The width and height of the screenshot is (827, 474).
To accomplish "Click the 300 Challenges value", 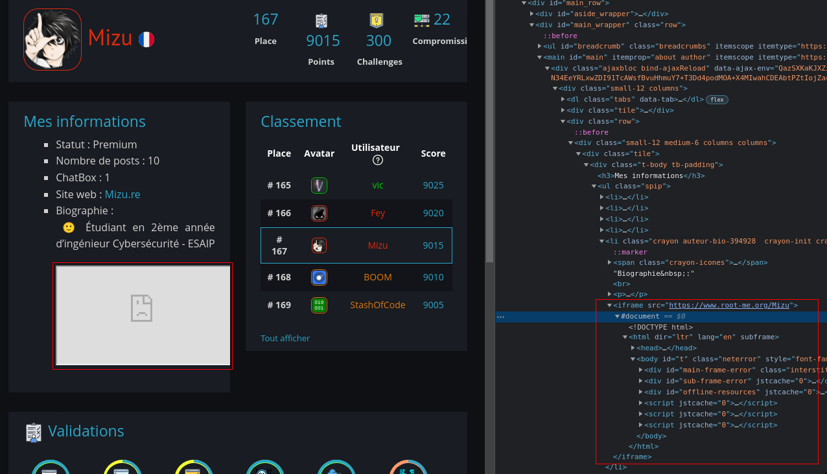I will [379, 41].
